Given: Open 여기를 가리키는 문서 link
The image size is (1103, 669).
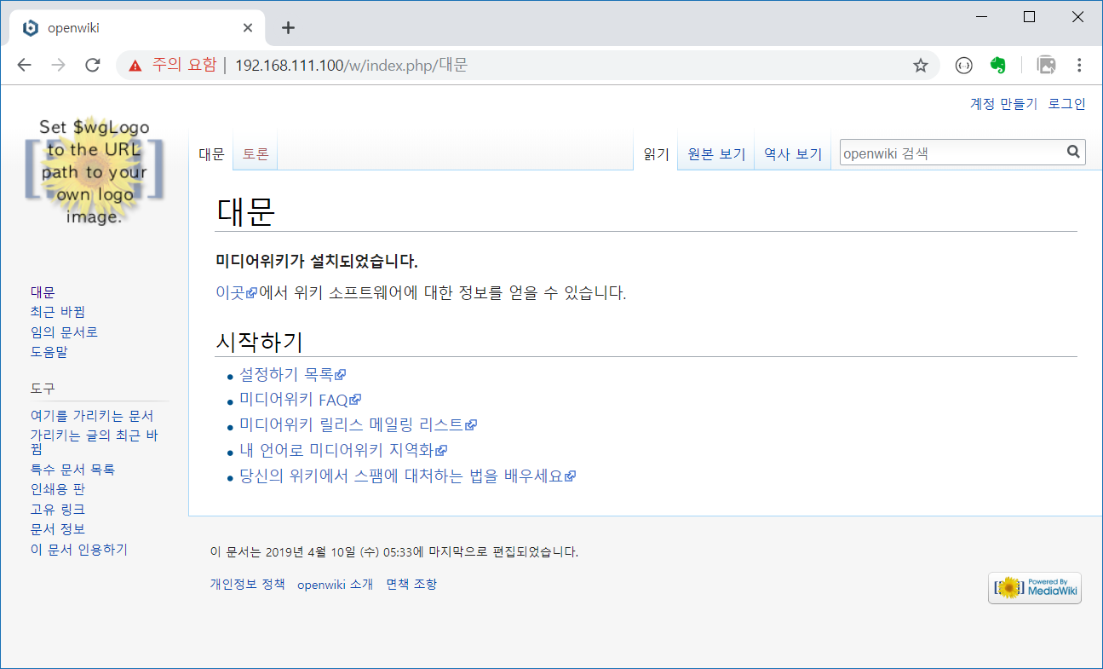Looking at the screenshot, I should click(92, 416).
